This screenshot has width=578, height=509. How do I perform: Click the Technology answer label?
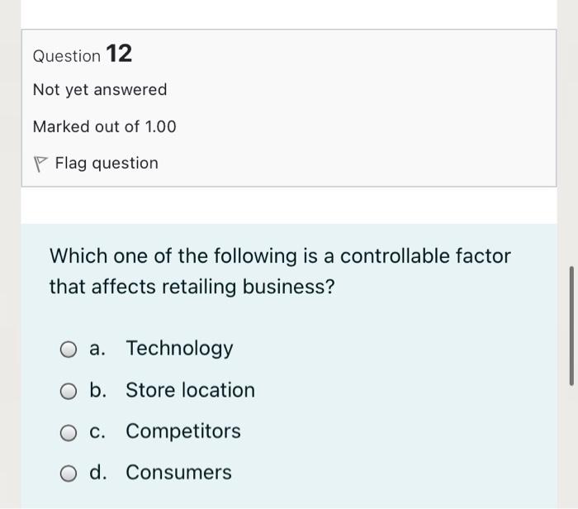pyautogui.click(x=179, y=349)
